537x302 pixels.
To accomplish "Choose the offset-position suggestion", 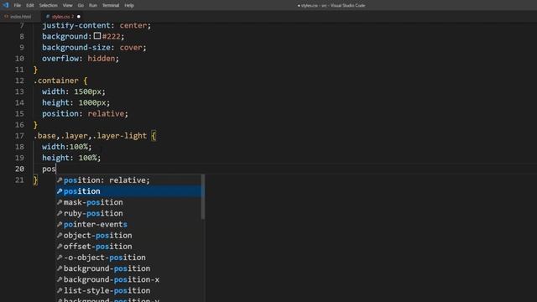I will click(x=129, y=246).
